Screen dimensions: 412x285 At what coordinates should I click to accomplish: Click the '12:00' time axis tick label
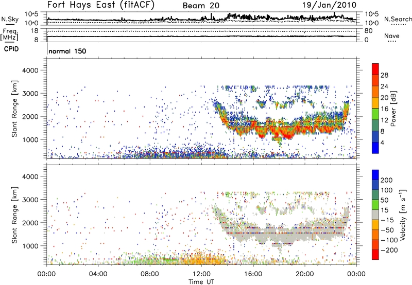[201, 274]
